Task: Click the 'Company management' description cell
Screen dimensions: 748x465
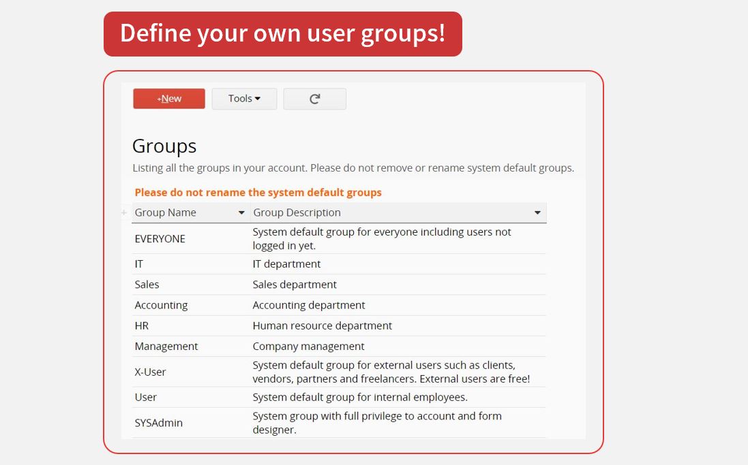Action: point(308,347)
